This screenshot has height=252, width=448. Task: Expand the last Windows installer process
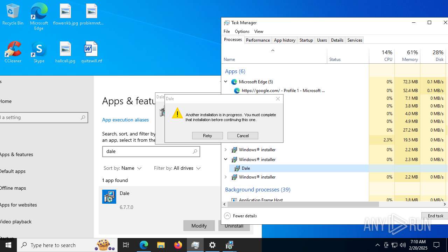point(226,177)
